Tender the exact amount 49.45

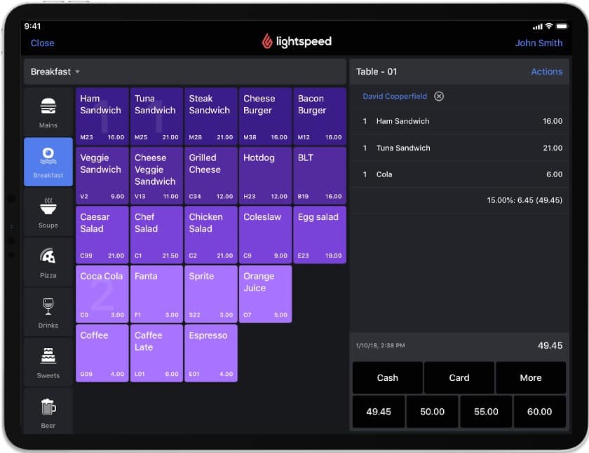379,412
